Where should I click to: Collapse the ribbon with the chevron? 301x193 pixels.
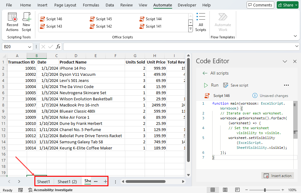click(295, 36)
